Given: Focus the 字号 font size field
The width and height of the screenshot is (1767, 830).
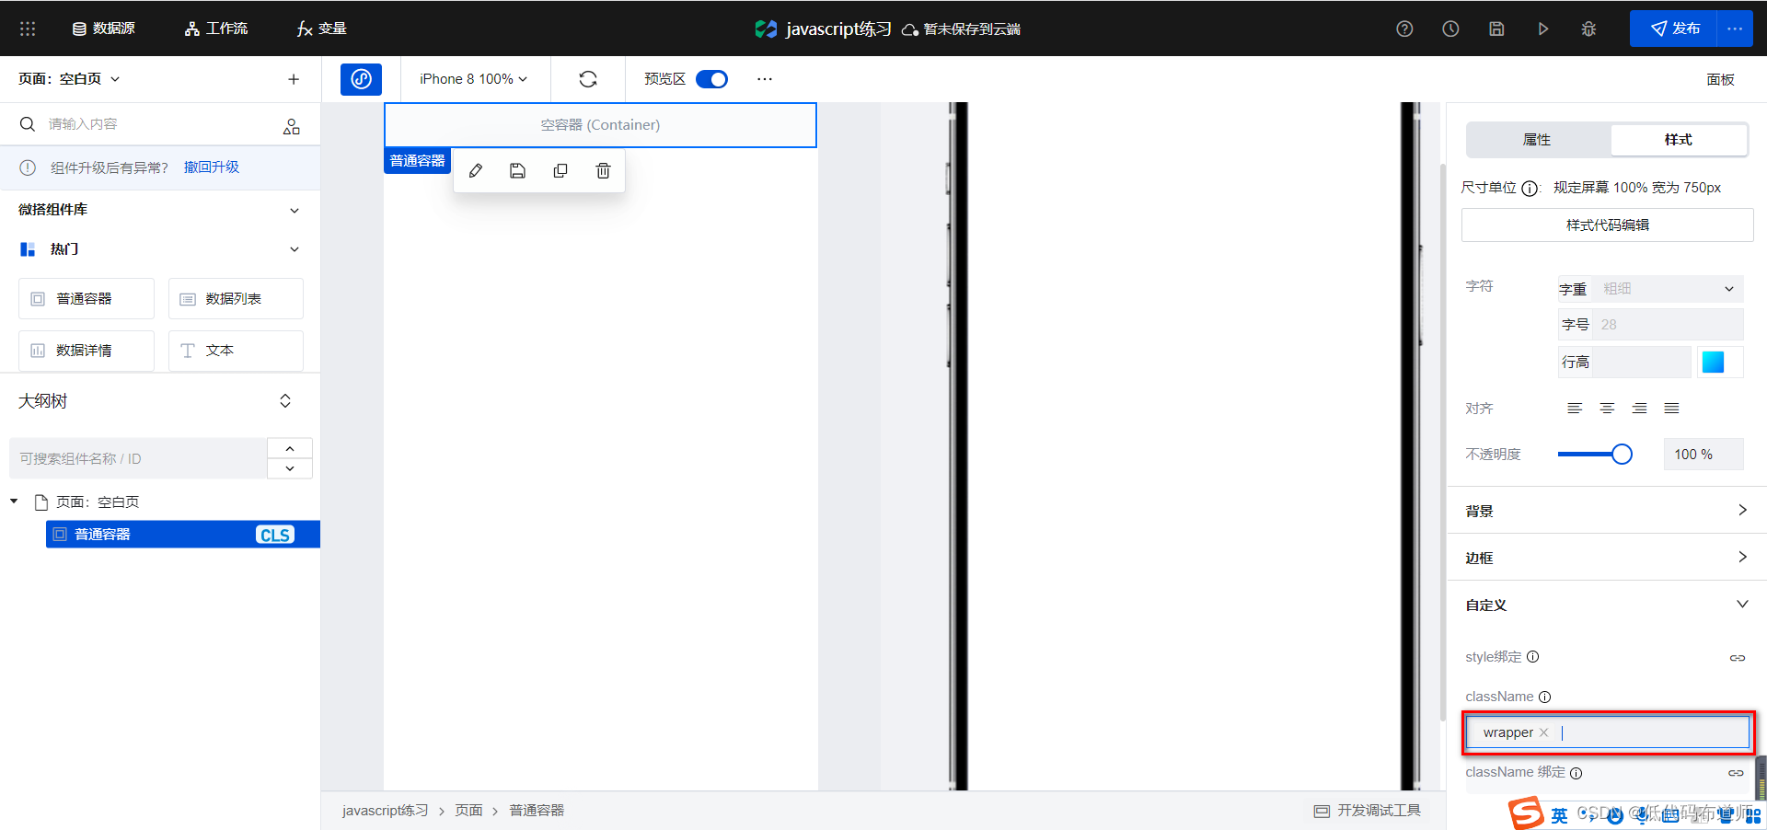Looking at the screenshot, I should tap(1668, 325).
